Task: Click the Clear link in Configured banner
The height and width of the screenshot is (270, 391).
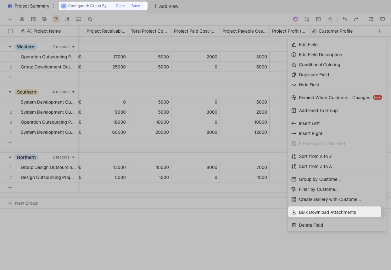Action: 120,6
